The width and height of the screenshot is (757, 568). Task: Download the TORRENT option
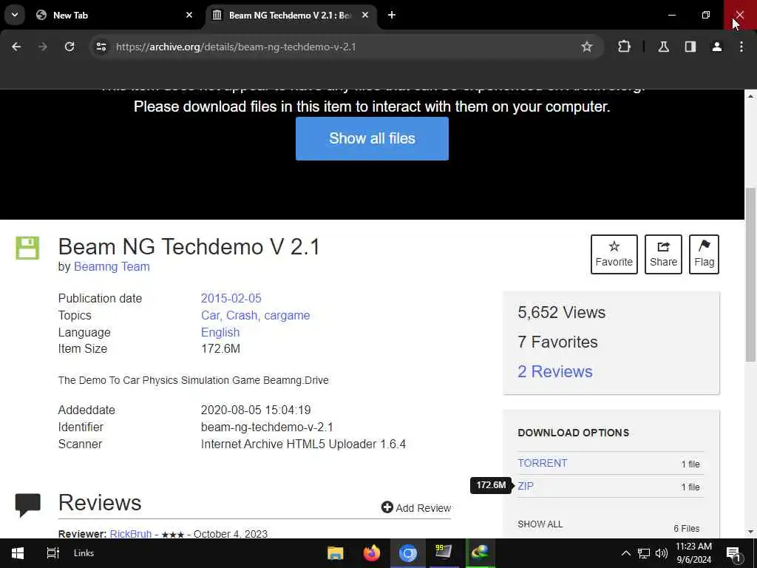(542, 463)
